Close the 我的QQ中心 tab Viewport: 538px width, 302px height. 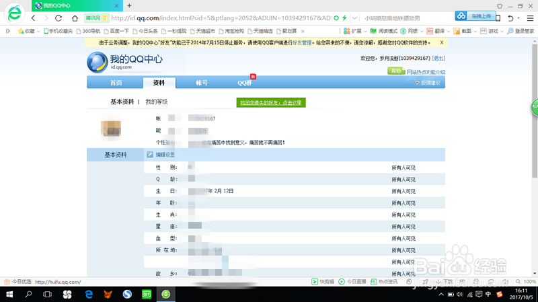[116, 6]
